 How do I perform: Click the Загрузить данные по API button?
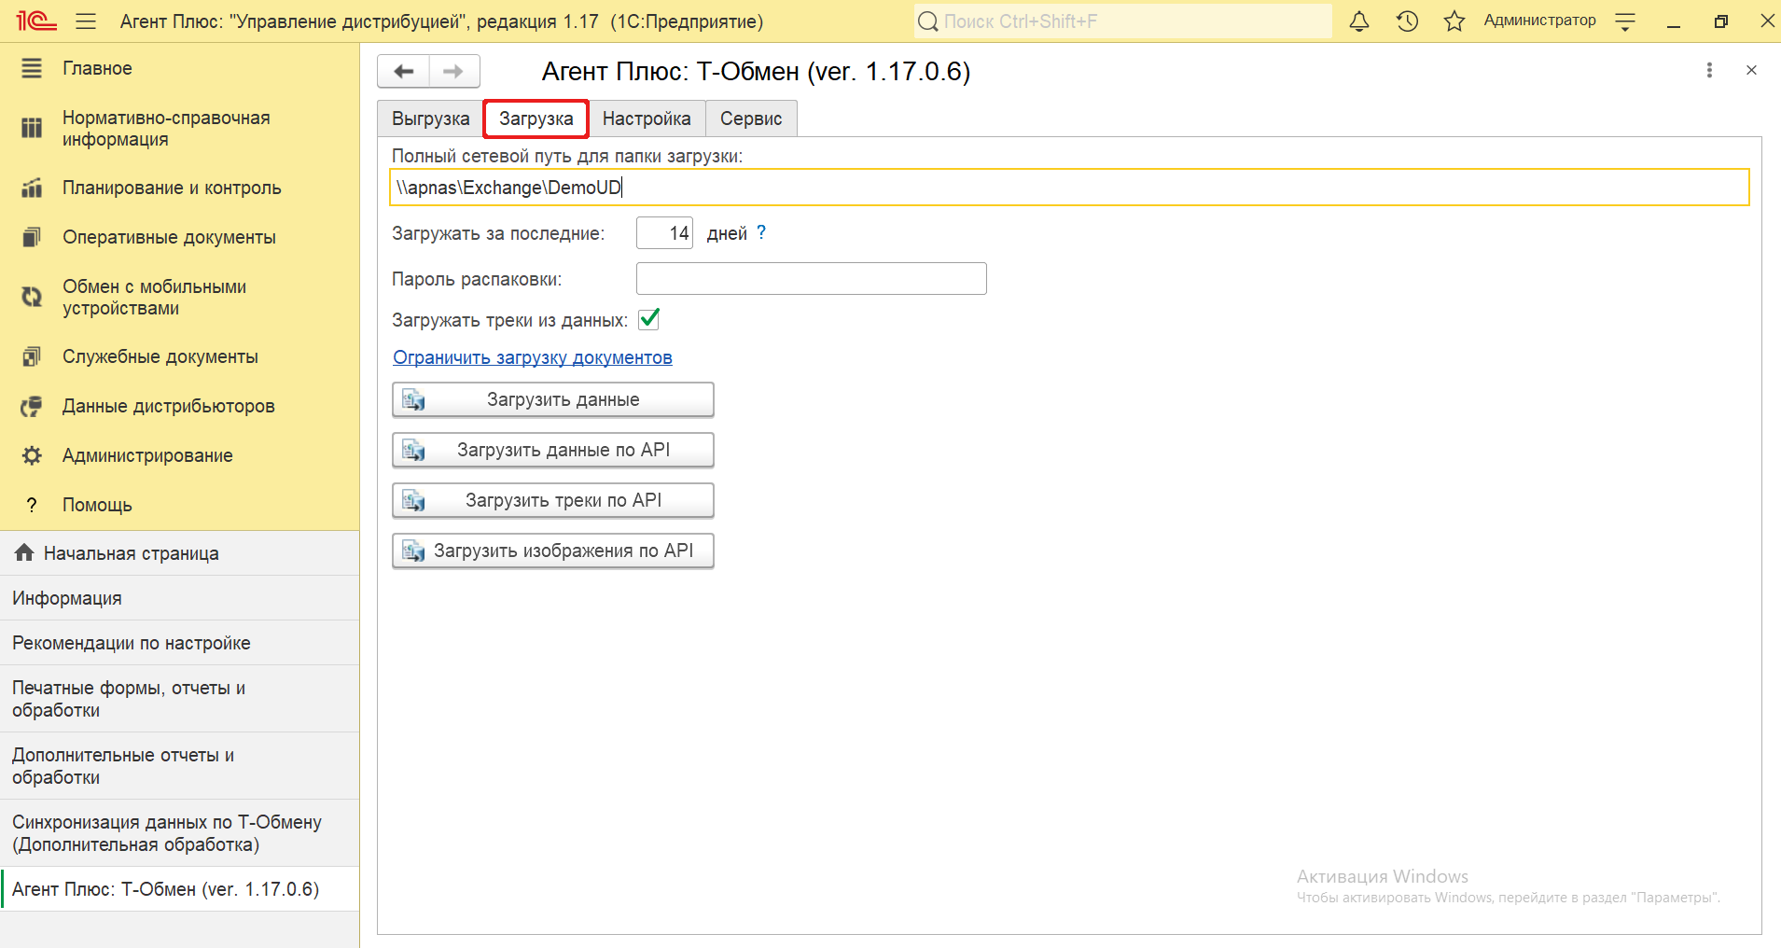coord(553,450)
